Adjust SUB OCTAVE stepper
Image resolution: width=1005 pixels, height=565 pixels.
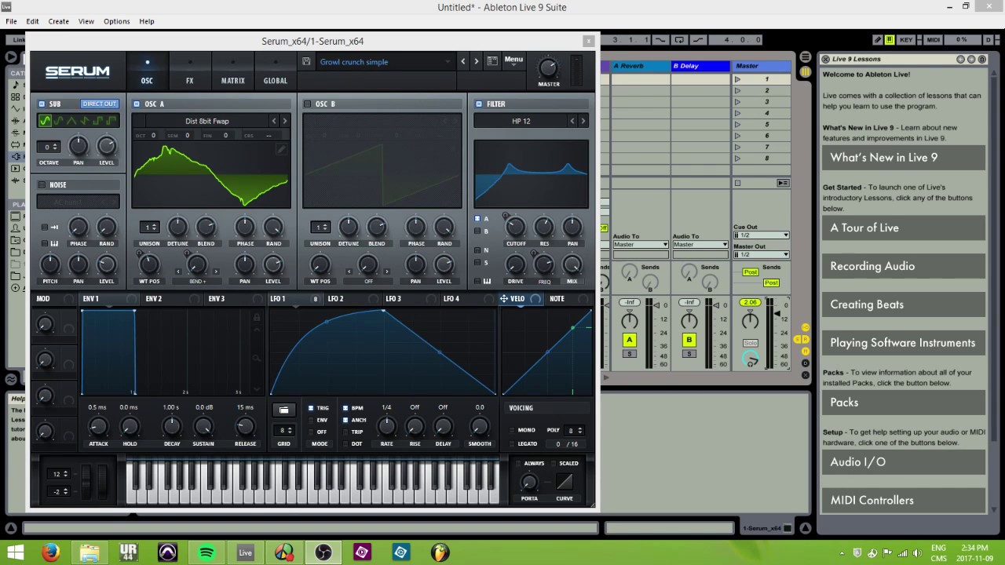click(x=50, y=147)
